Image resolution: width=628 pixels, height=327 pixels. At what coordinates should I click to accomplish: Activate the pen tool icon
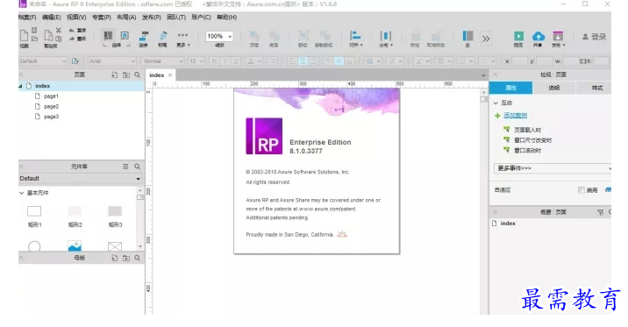[x=163, y=36]
